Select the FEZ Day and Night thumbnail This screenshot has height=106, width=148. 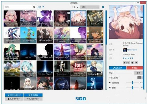tap(28, 35)
